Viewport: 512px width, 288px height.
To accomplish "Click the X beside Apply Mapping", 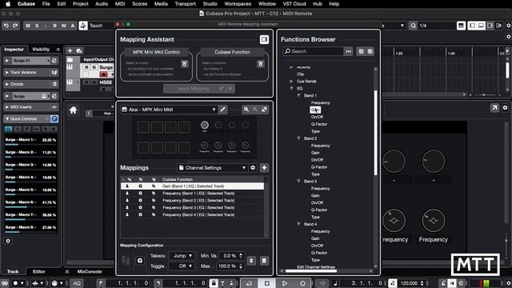I will pos(230,89).
